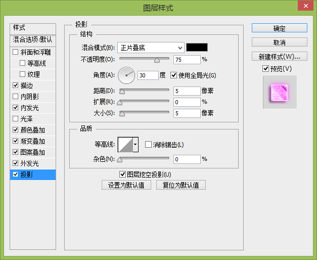The height and width of the screenshot is (260, 317).
Task: Tick the 纹理 checkbox
Action: coord(22,74)
